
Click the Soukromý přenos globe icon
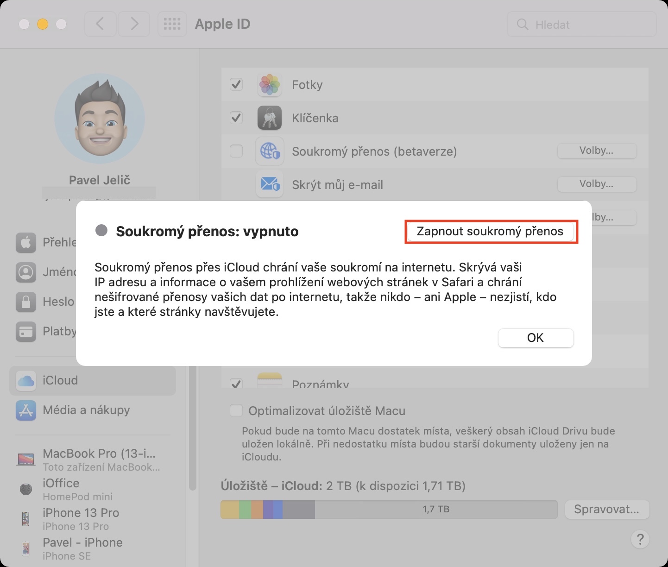[x=270, y=151]
